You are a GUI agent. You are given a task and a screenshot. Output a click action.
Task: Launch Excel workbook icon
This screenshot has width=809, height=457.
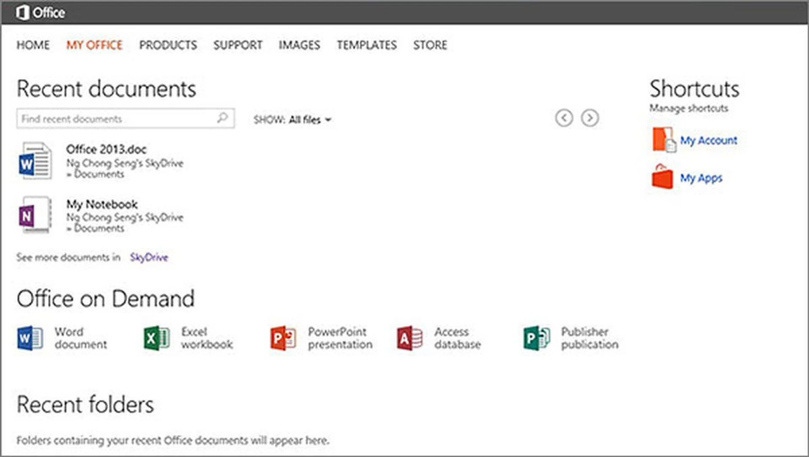coord(156,338)
